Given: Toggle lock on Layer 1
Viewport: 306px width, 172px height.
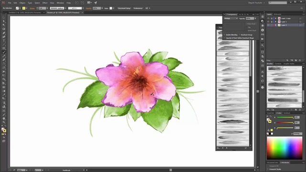Looking at the screenshot, I should coord(272,21).
